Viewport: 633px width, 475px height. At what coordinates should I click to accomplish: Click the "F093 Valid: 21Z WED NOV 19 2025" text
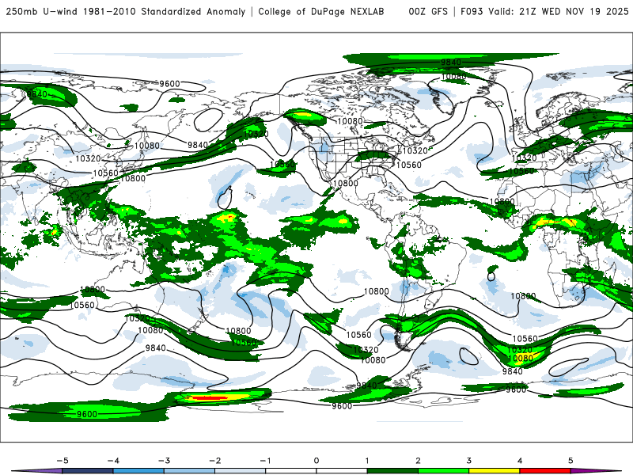(x=544, y=11)
